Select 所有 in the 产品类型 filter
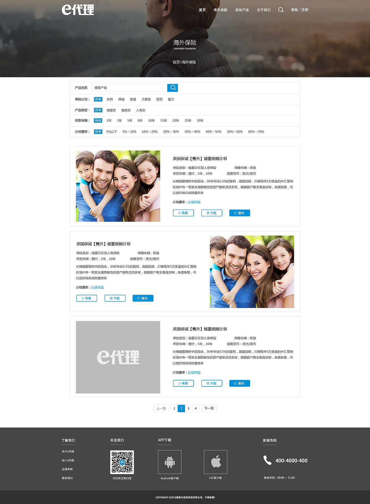This screenshot has height=504, width=370. point(98,110)
